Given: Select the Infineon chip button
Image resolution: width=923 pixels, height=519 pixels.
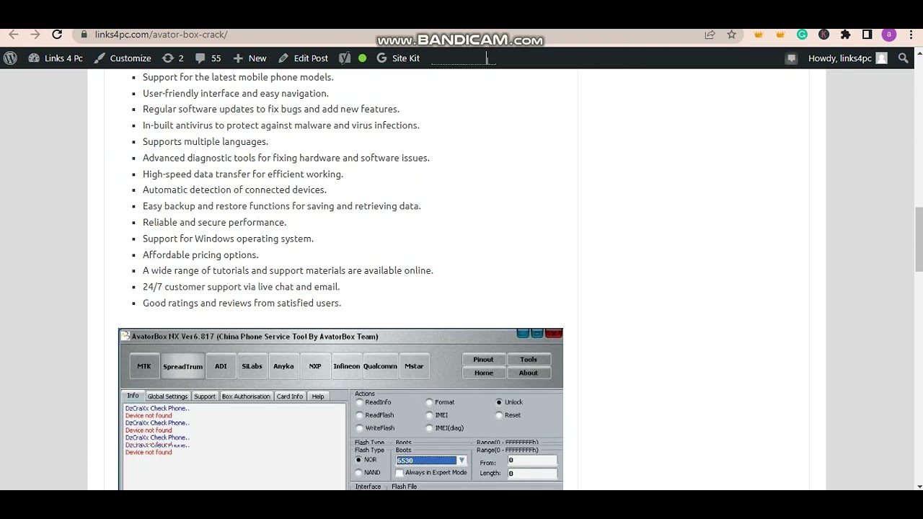Looking at the screenshot, I should coord(346,366).
